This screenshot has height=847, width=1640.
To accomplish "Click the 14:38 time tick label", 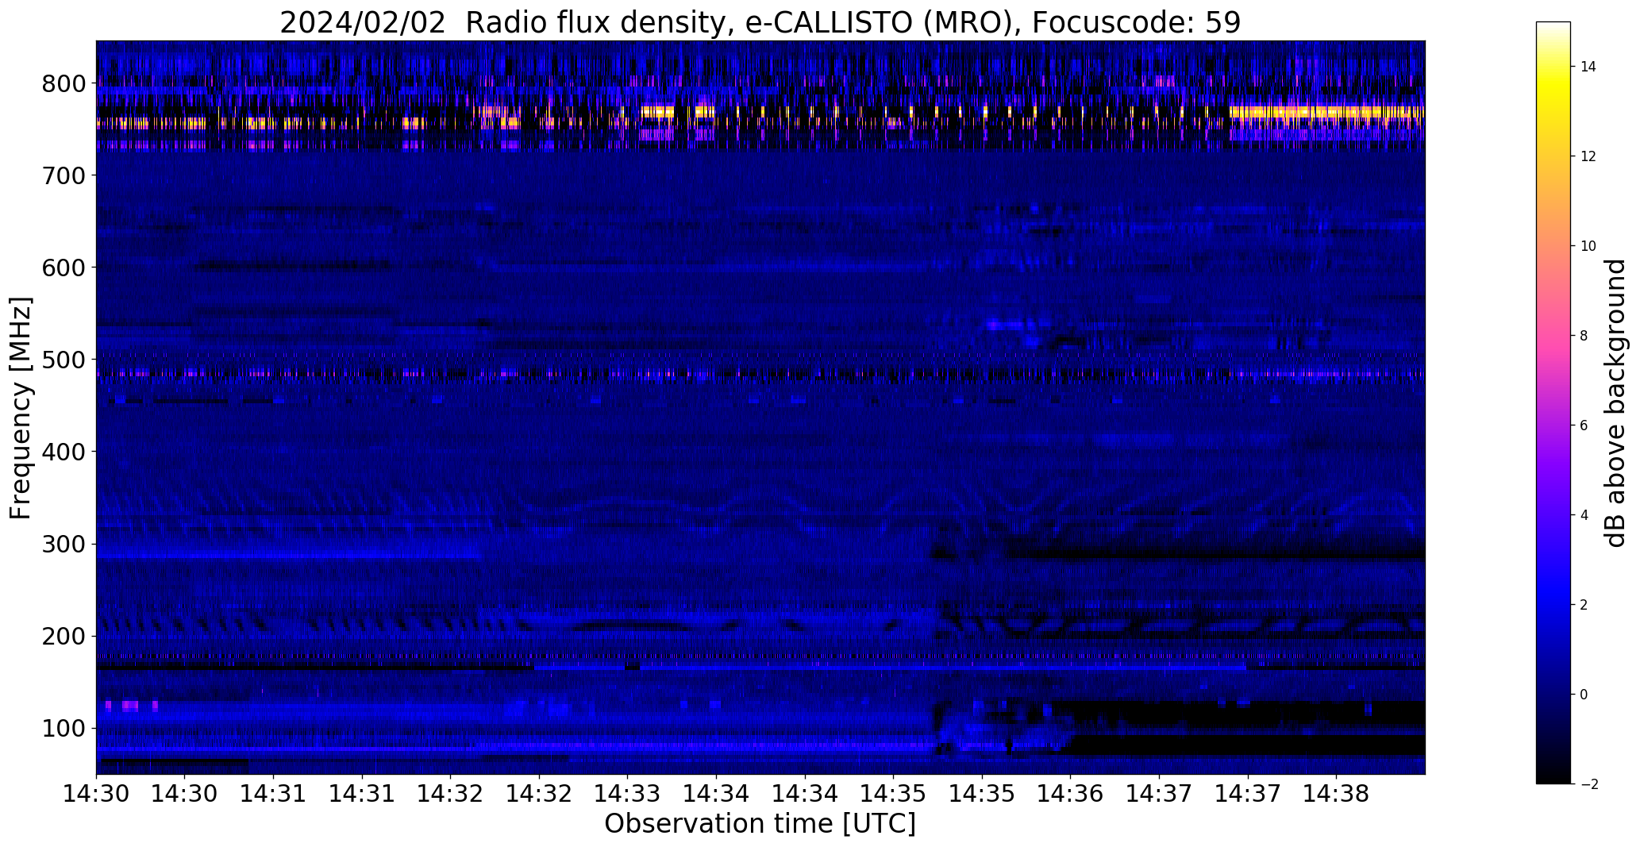I will tap(1336, 794).
